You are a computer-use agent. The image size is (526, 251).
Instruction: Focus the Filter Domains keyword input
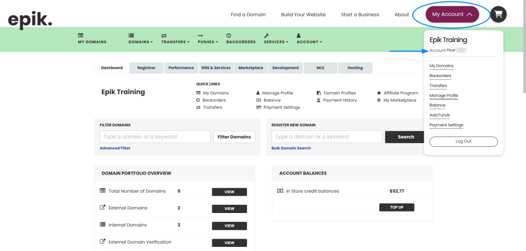click(x=155, y=137)
